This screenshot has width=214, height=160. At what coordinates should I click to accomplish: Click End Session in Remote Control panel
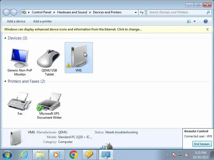click(202, 144)
